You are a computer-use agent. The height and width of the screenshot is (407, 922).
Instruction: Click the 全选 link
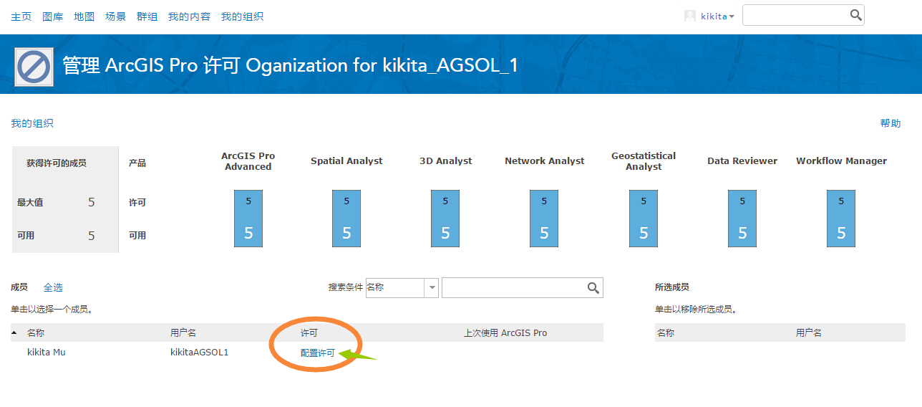click(x=53, y=287)
